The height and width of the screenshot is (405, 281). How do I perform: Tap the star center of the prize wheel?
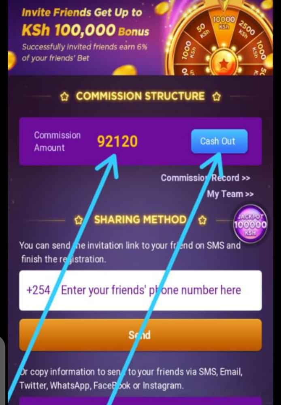point(224,63)
